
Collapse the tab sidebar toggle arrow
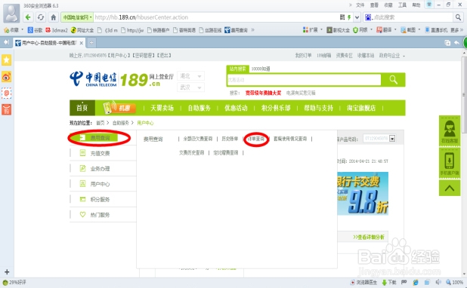6,42
